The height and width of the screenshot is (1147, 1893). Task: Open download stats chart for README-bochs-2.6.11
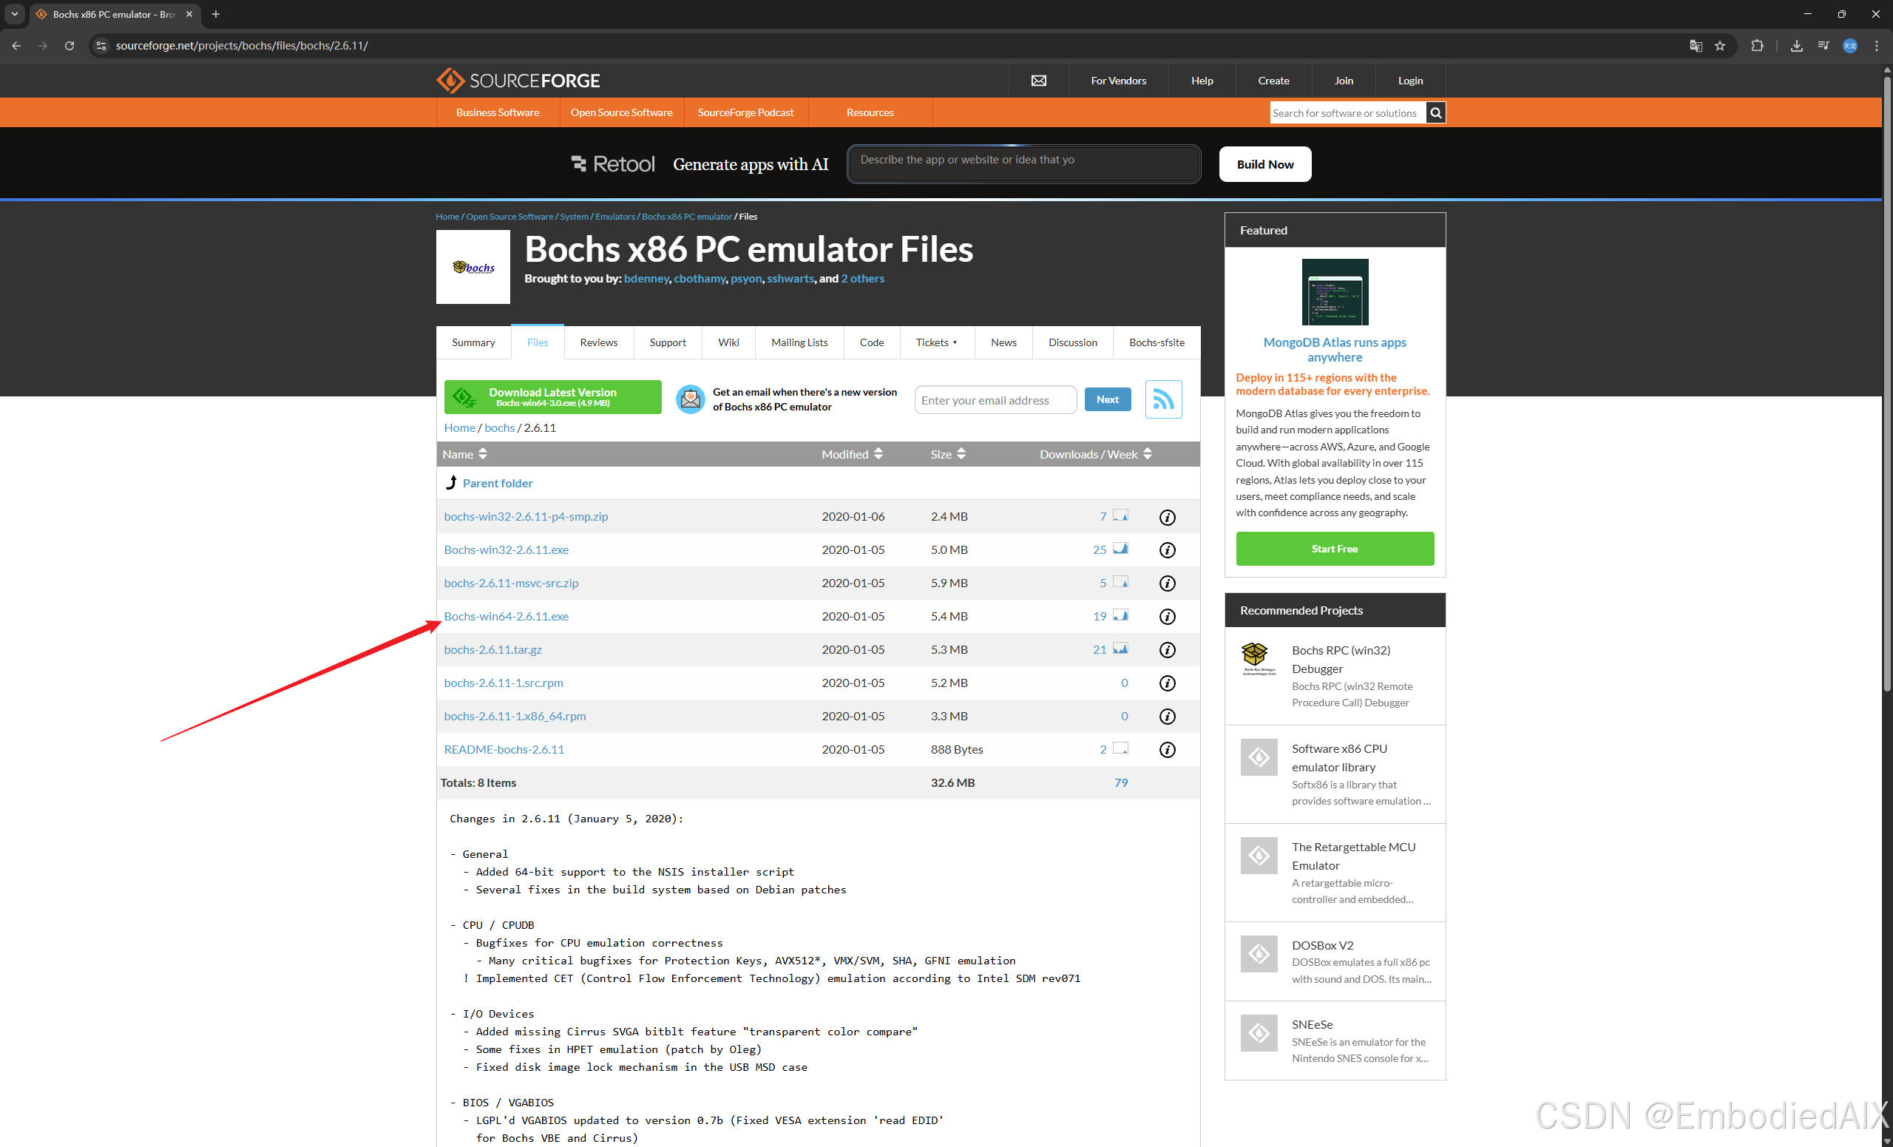tap(1121, 748)
